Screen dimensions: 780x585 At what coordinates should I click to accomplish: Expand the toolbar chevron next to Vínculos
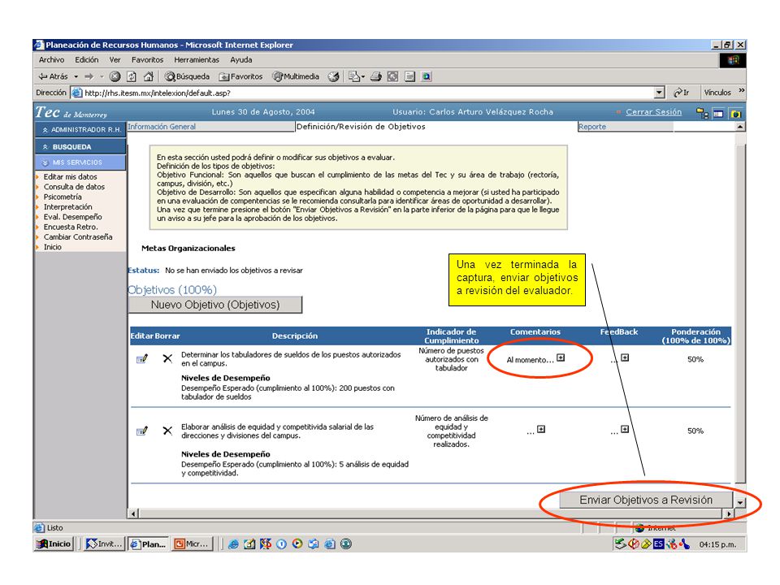point(741,90)
